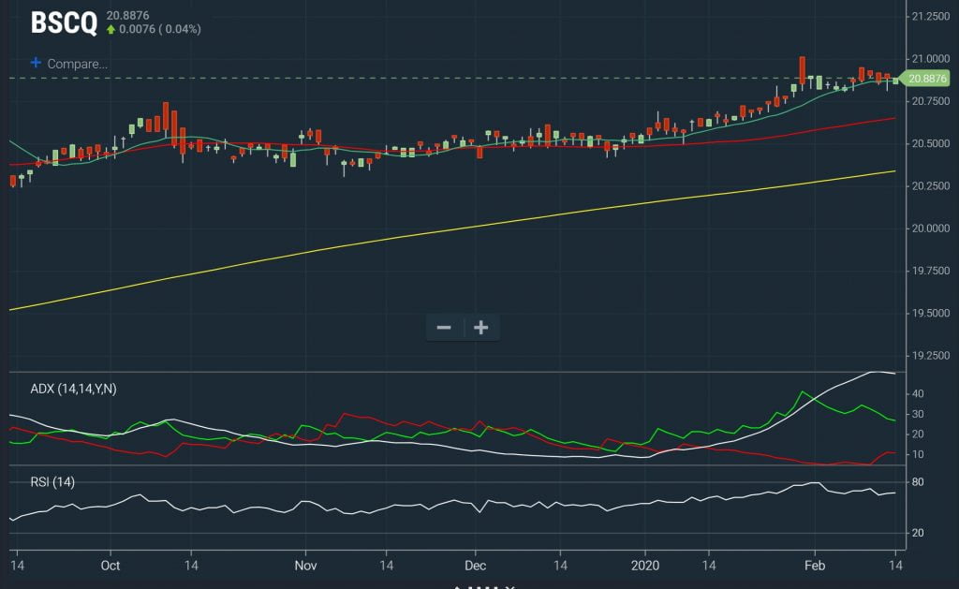Click the green up-arrow price change indicator
Image resolution: width=959 pixels, height=589 pixels.
113,30
